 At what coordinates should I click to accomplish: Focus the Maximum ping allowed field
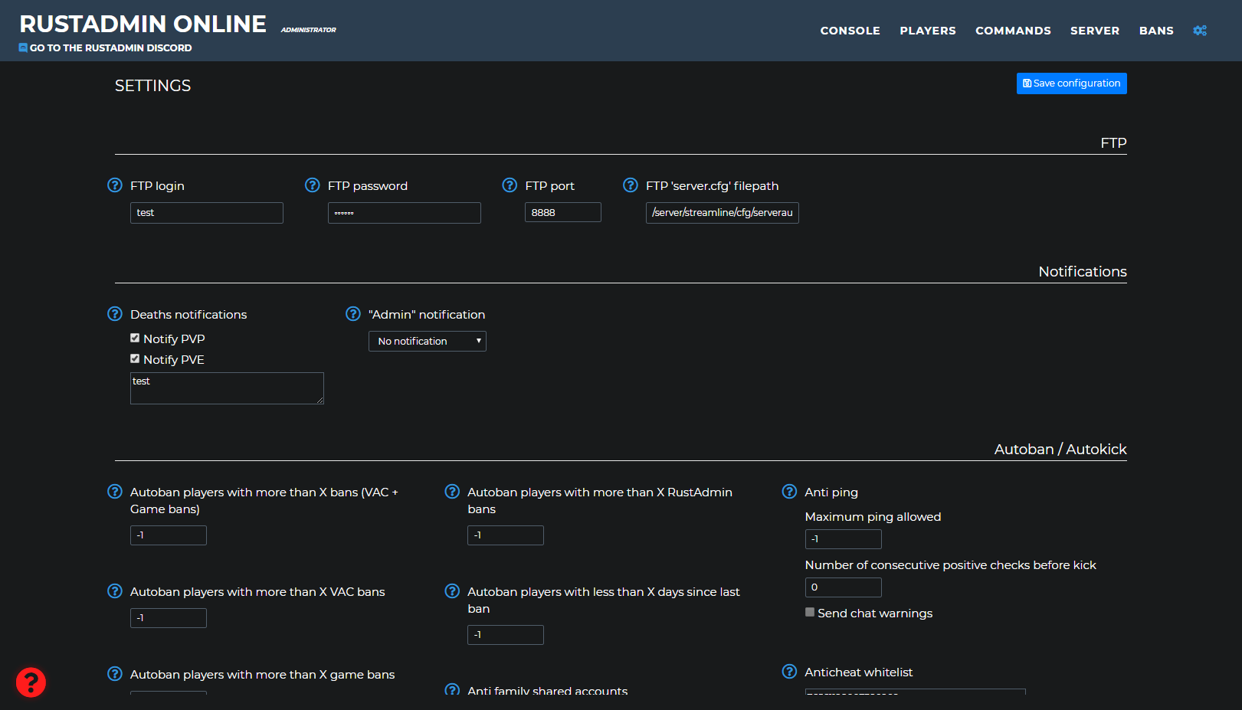click(844, 539)
